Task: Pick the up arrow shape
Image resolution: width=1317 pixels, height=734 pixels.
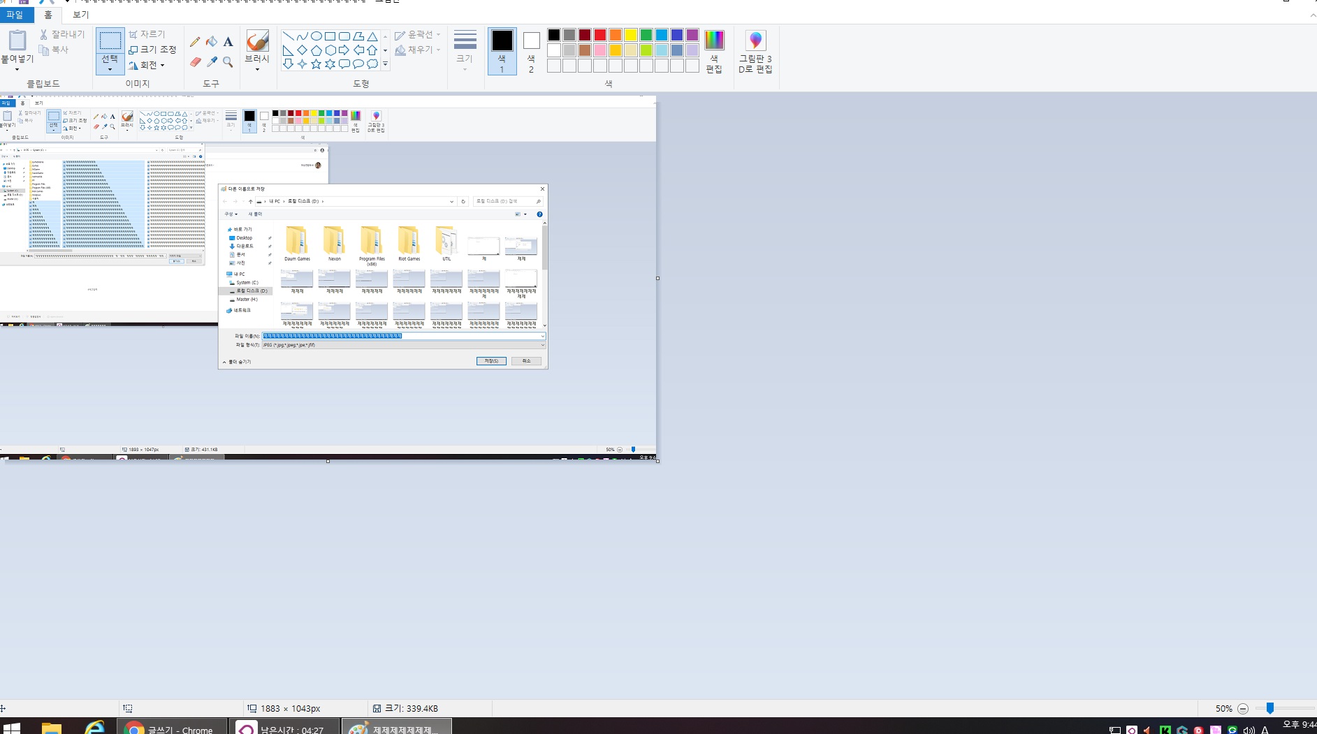Action: (x=372, y=50)
